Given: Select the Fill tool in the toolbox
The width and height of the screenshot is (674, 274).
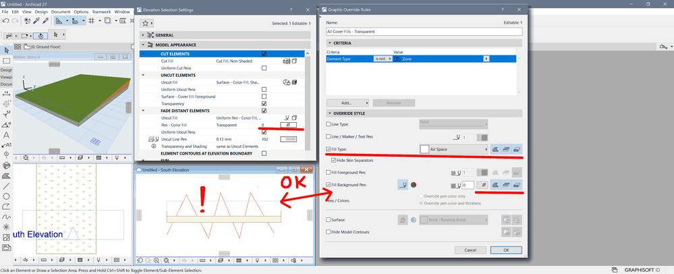Looking at the screenshot, I should click(6, 175).
